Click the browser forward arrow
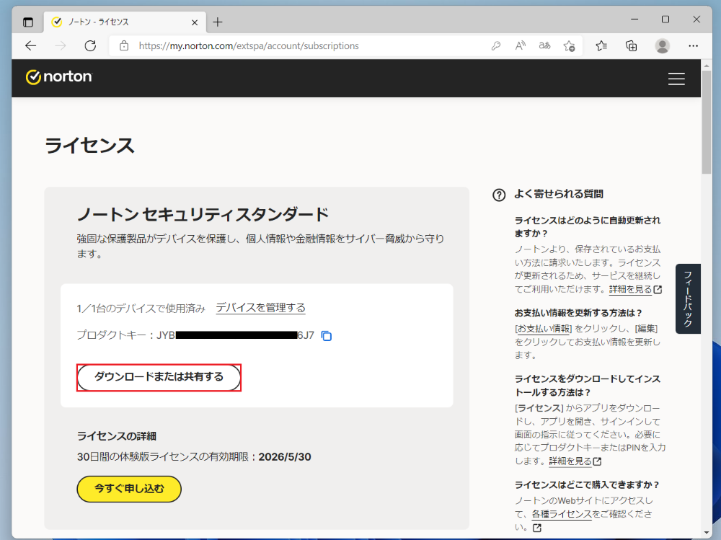 point(61,45)
